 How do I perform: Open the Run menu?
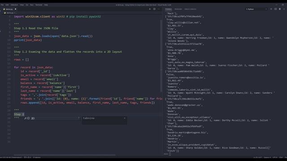(x=32, y=5)
